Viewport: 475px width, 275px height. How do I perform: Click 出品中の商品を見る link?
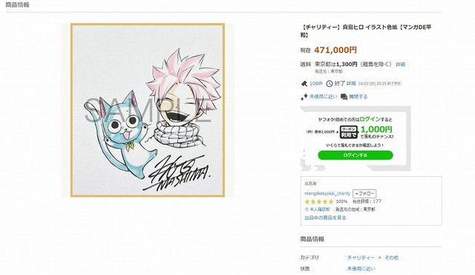[x=325, y=218]
